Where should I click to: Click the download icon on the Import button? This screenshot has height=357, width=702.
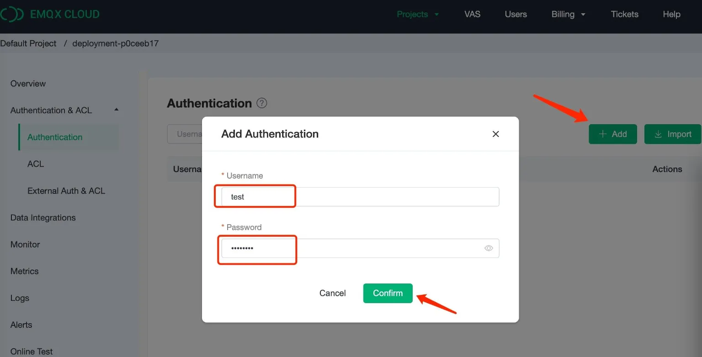click(658, 134)
